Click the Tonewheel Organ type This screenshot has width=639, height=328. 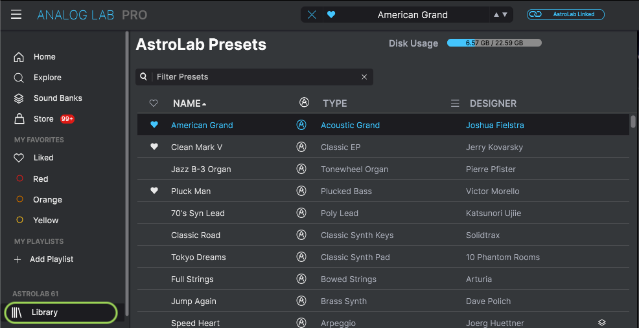(354, 169)
